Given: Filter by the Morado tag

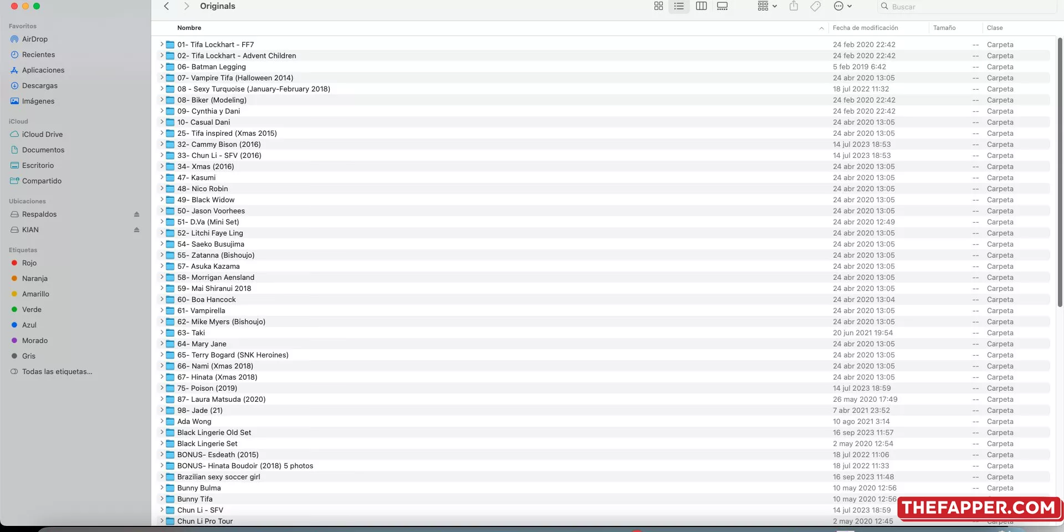Looking at the screenshot, I should [x=35, y=341].
